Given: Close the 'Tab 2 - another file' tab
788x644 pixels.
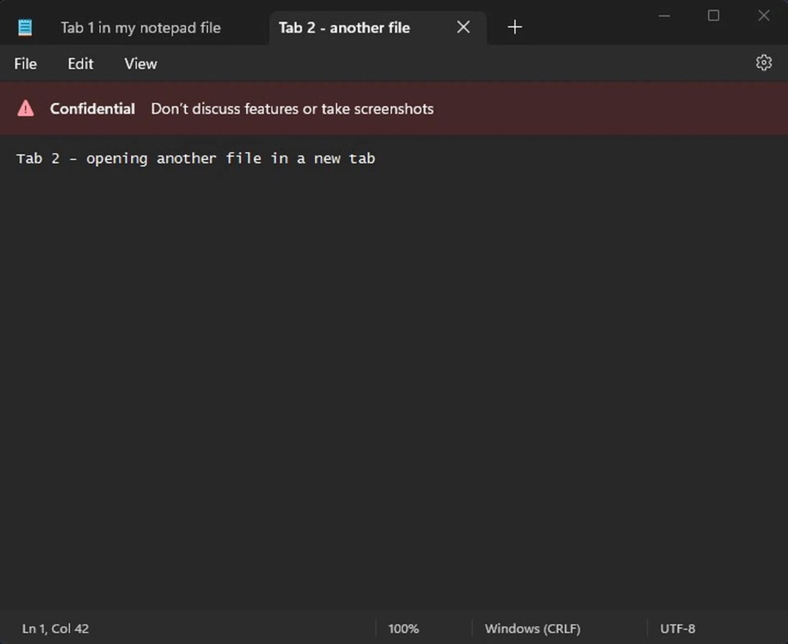Looking at the screenshot, I should click(463, 27).
